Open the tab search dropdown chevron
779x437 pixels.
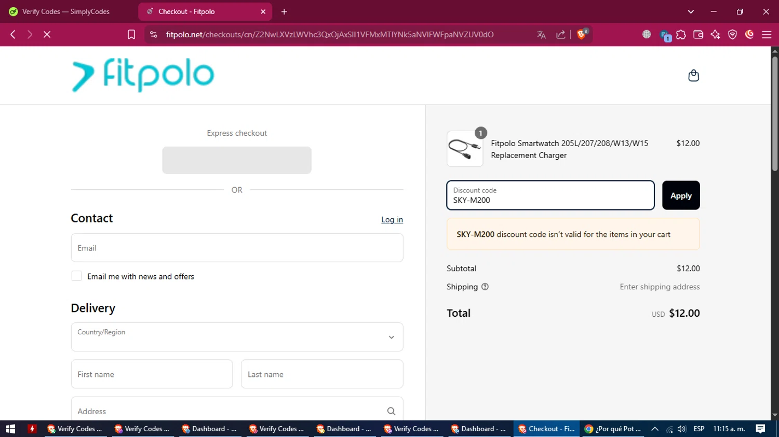[691, 11]
